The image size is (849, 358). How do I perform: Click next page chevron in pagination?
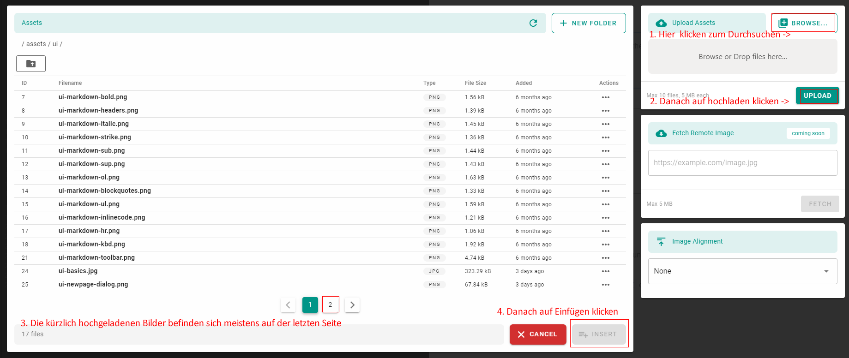[x=352, y=305]
